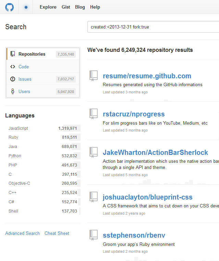Viewport: 219px width, 261px height.
Task: Filter results by JavaScript language
Action: click(x=19, y=128)
